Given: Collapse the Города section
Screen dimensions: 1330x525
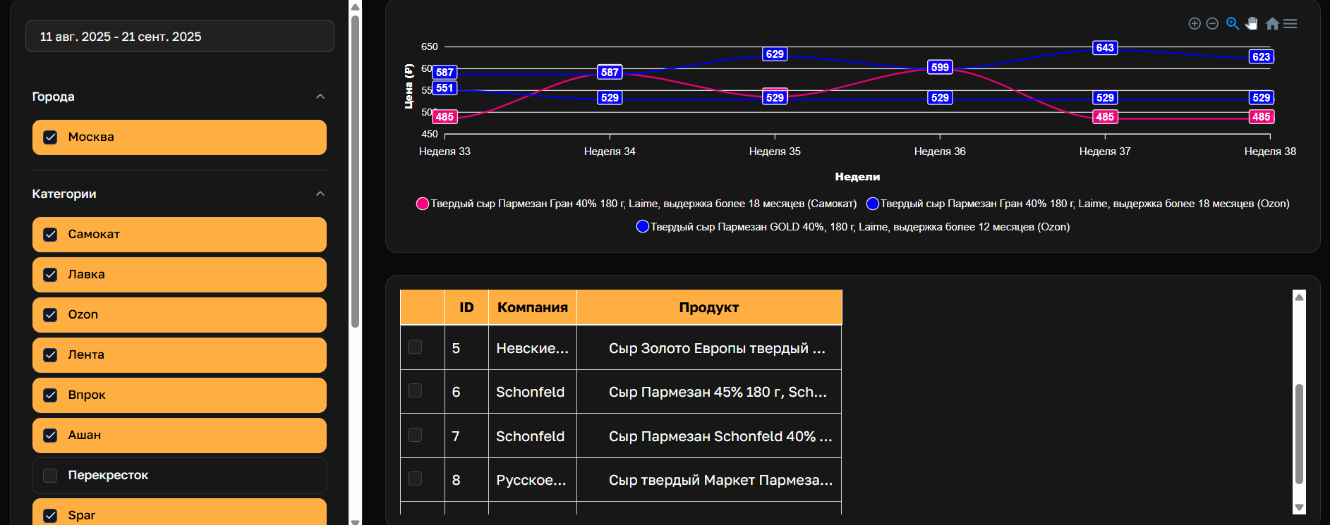Looking at the screenshot, I should point(320,97).
